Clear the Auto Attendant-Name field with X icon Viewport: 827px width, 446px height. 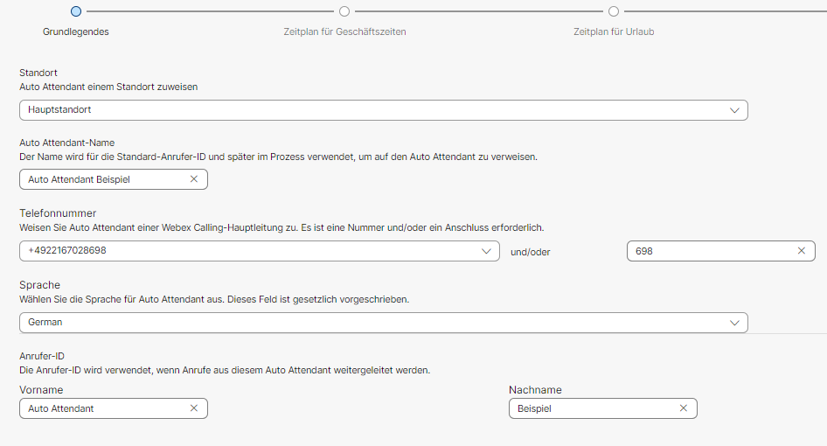click(x=193, y=179)
